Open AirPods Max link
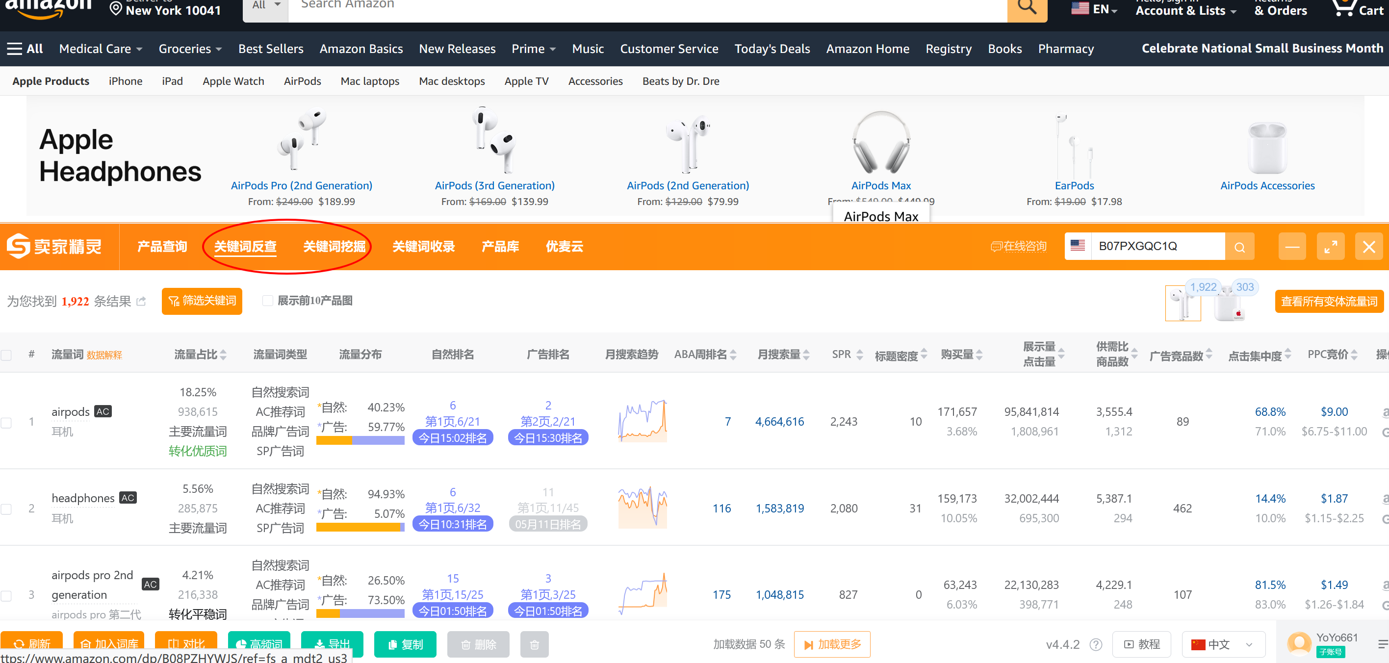1389x663 pixels. point(880,185)
